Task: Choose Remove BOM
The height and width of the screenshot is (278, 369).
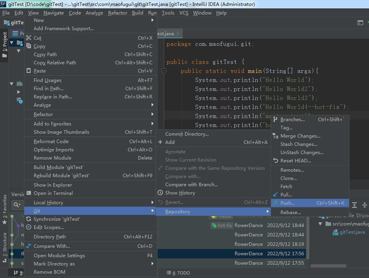Action: (x=90, y=272)
